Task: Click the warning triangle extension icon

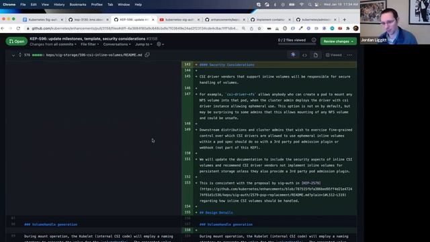Action: [x=277, y=28]
